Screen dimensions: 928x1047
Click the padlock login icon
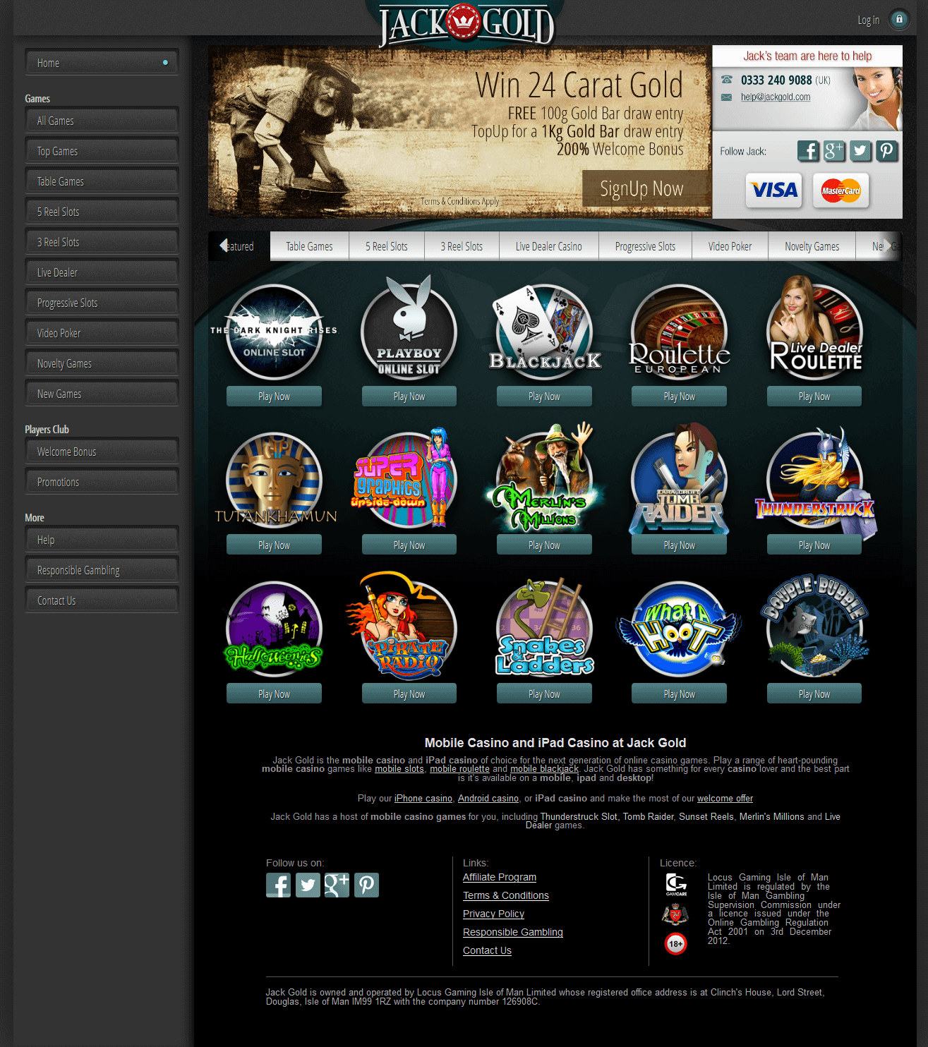(899, 19)
